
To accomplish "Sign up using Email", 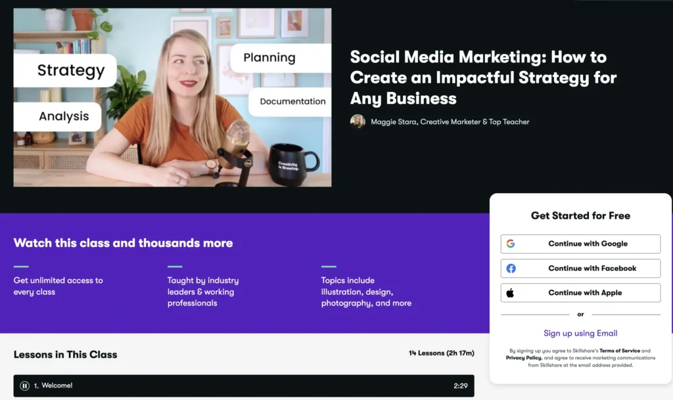I will click(580, 333).
